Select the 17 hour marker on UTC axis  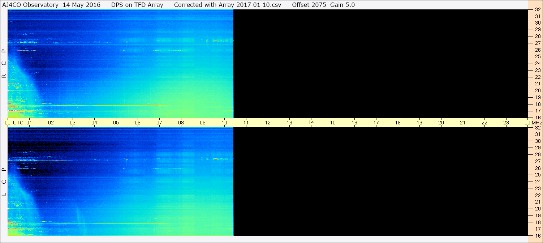click(376, 123)
